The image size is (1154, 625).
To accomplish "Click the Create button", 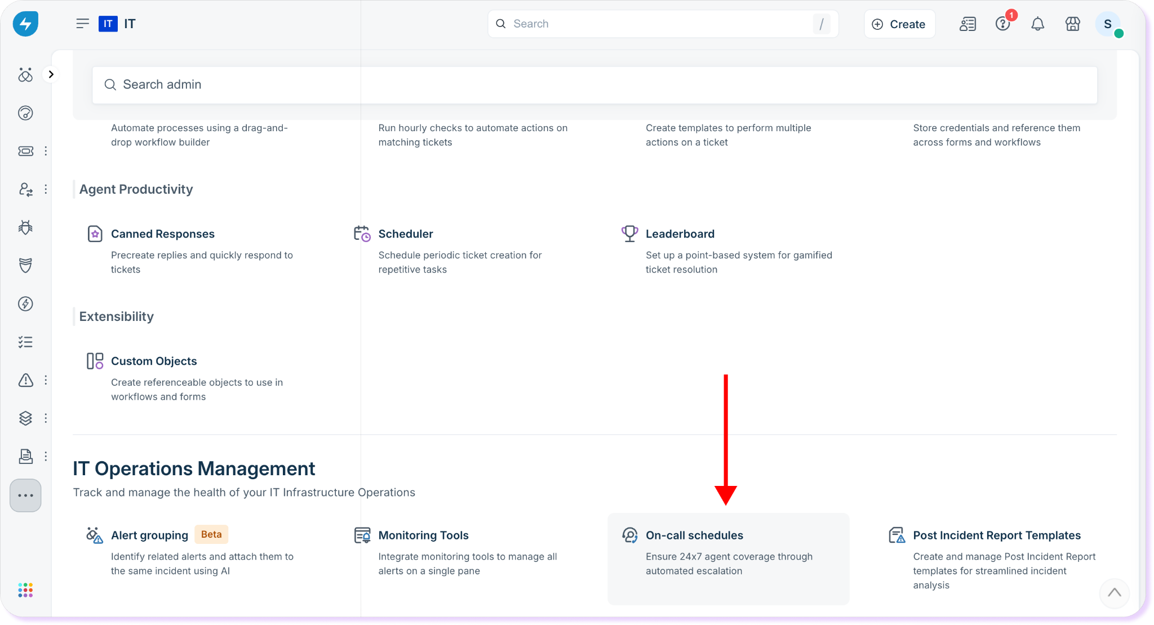I will pyautogui.click(x=899, y=24).
